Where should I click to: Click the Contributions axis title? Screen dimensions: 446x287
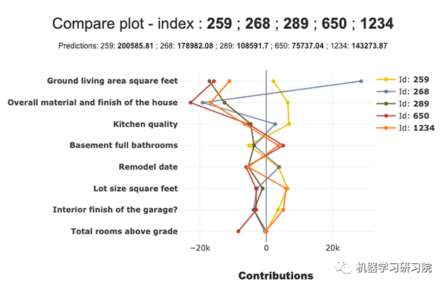click(276, 276)
